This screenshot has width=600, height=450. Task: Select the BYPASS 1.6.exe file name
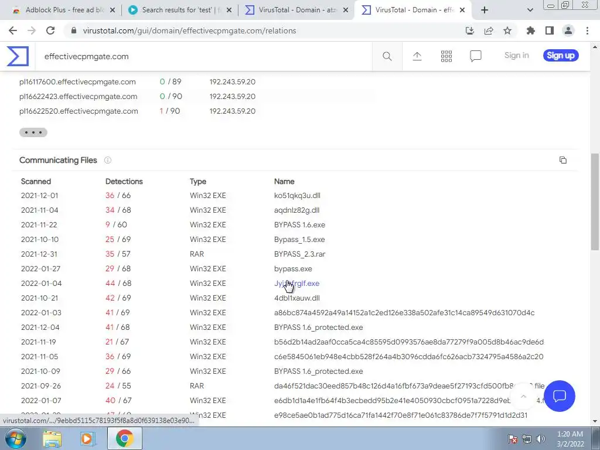coord(299,224)
